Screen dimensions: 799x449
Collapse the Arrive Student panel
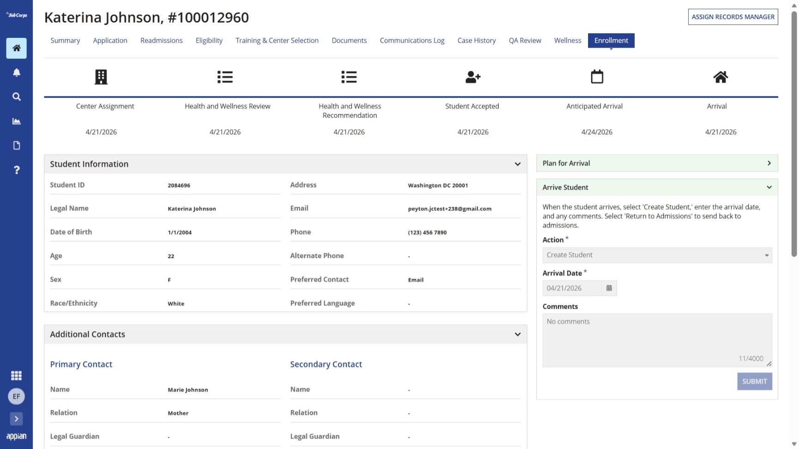pyautogui.click(x=657, y=187)
